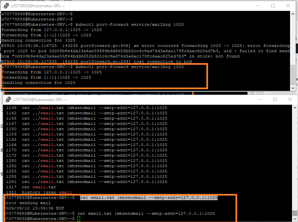
Task: Click top terminal scrollbar down arrow
Action: (x=293, y=88)
